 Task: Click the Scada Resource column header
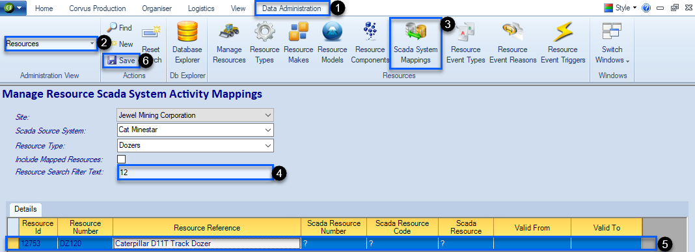pyautogui.click(x=466, y=228)
